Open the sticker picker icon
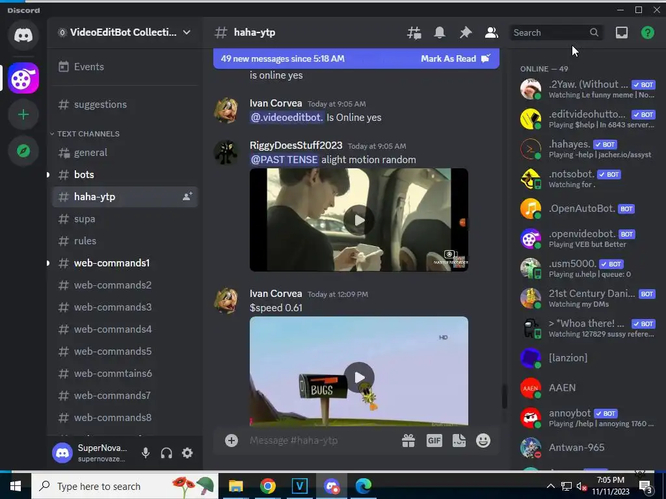Viewport: 666px width, 499px height. [x=459, y=441]
